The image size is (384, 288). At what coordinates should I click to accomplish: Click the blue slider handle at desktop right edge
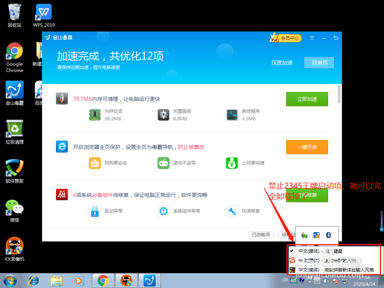click(381, 229)
